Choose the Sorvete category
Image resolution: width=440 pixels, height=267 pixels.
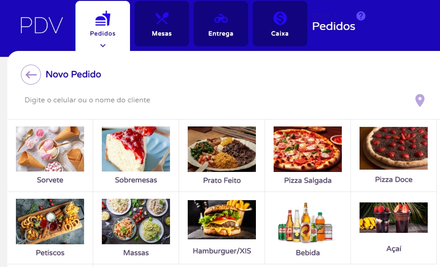pyautogui.click(x=50, y=156)
